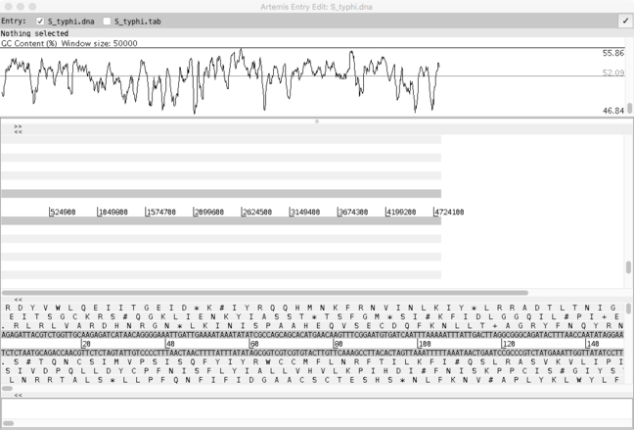Click the << arrows above the sequence view
Image resolution: width=634 pixels, height=430 pixels.
coord(18,300)
